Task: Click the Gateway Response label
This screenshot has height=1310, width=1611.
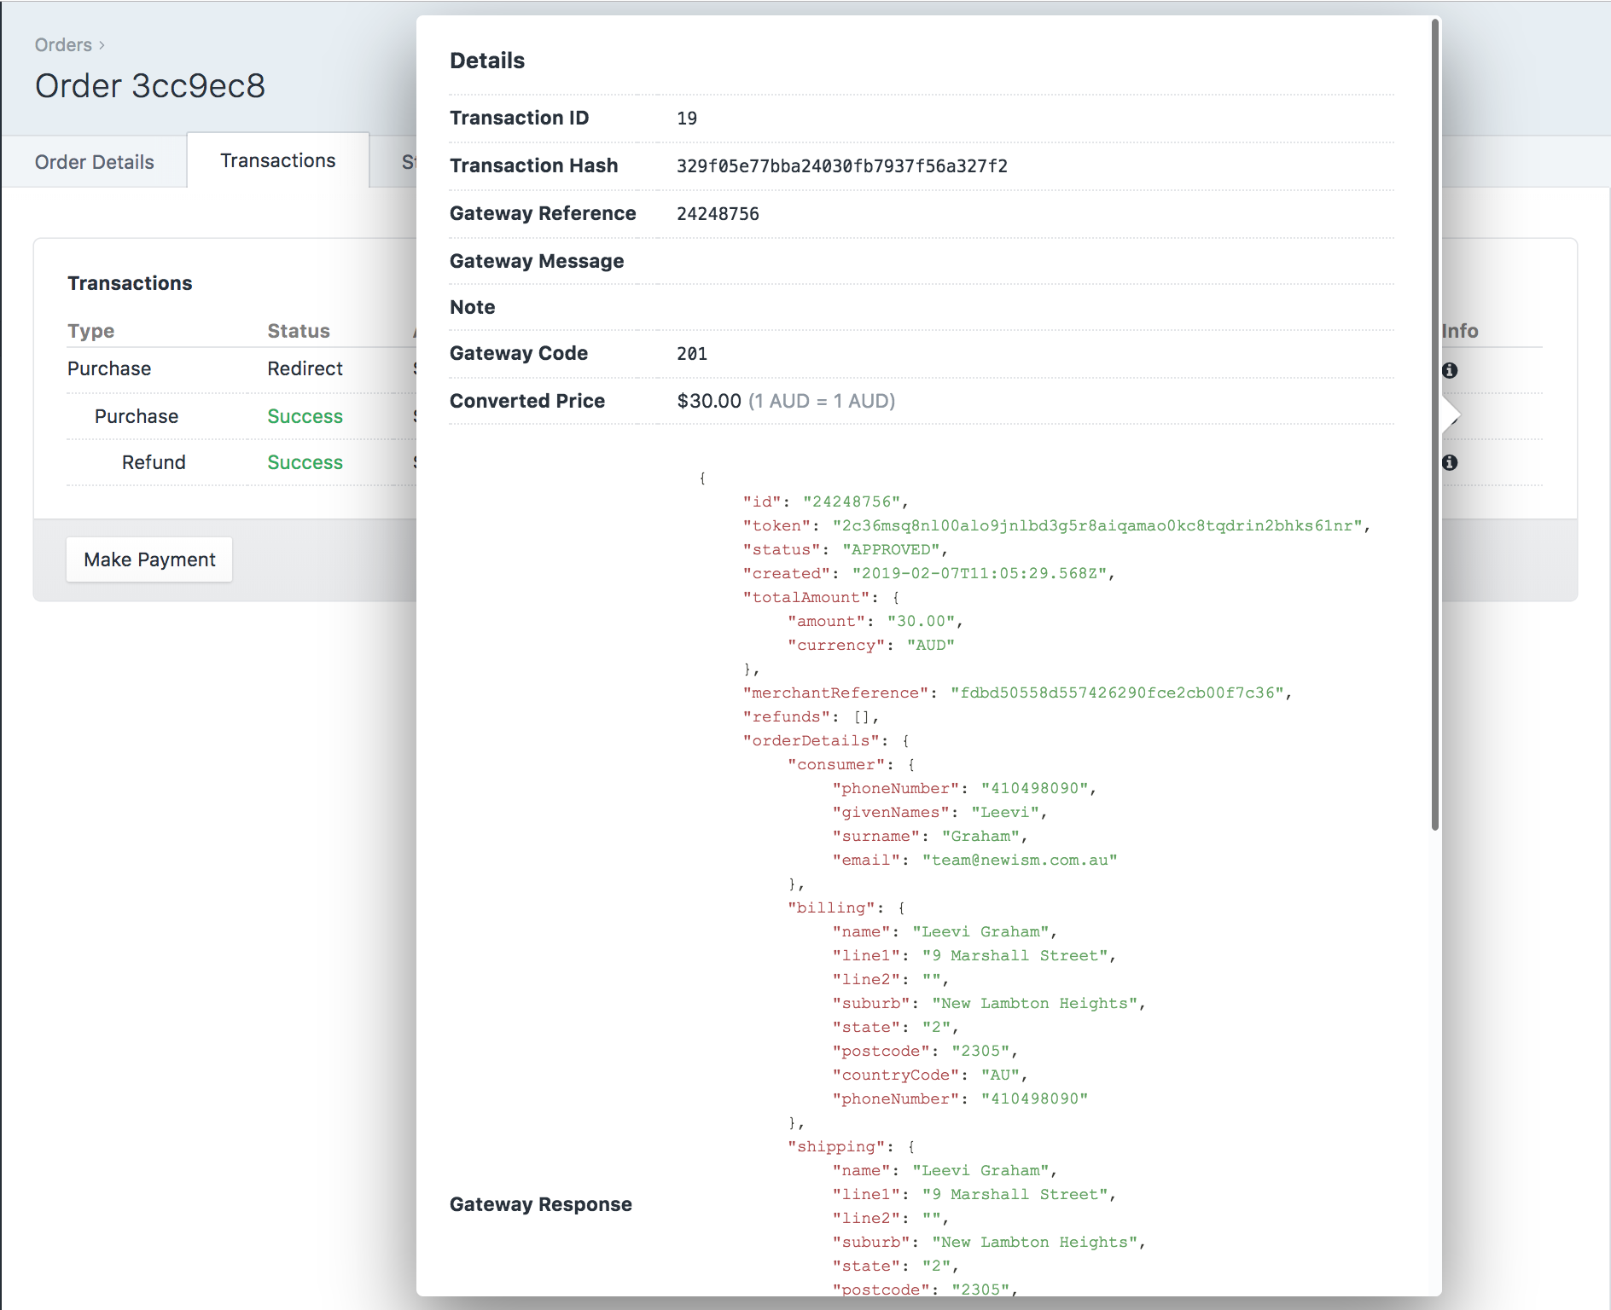Action: point(541,1204)
